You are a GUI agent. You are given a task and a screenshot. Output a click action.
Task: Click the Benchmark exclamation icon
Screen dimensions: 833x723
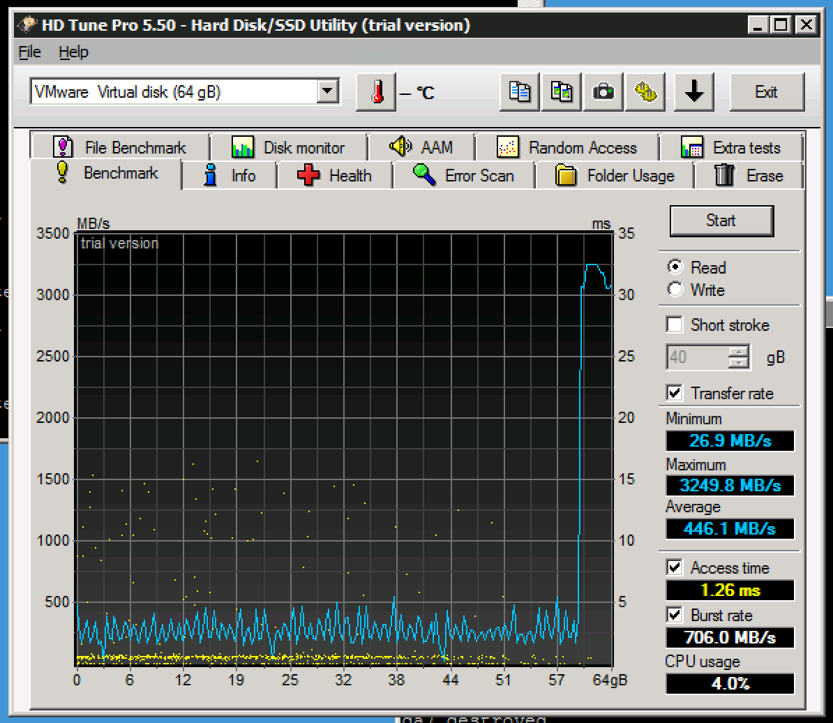coord(63,172)
